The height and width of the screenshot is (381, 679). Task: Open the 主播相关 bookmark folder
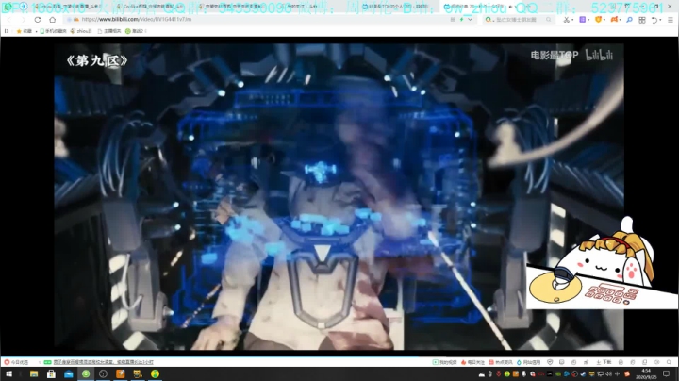[109, 31]
